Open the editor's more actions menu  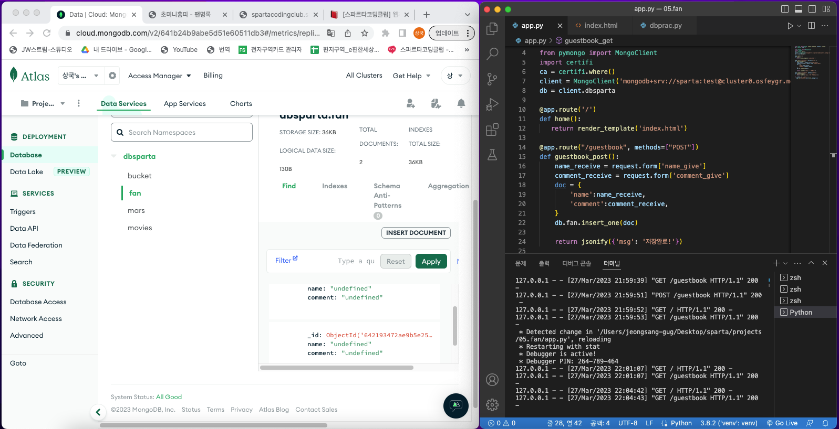coord(825,26)
